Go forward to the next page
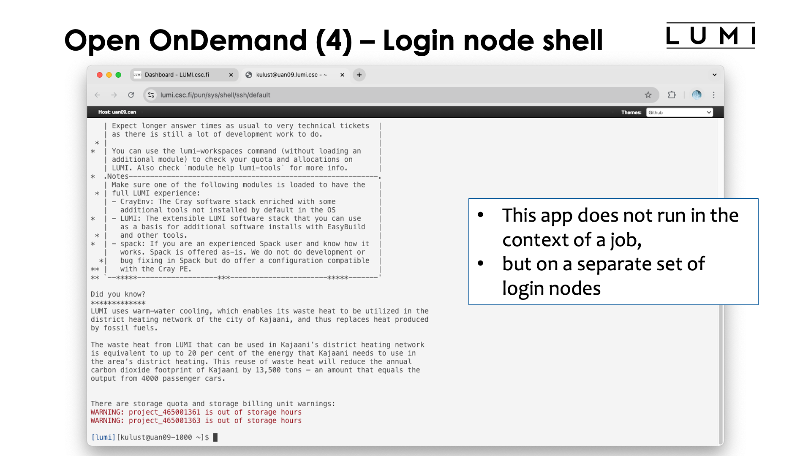 click(114, 95)
